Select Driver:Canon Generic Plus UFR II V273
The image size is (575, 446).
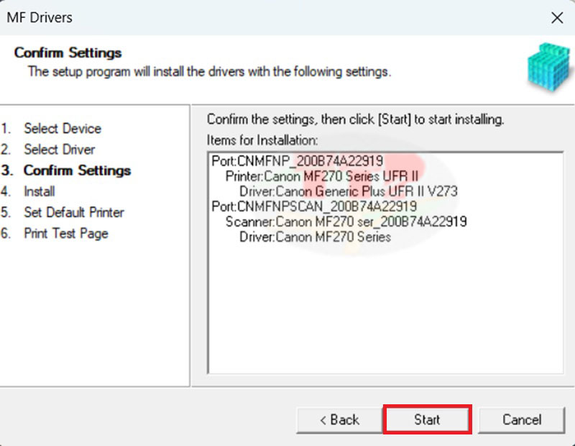[348, 191]
